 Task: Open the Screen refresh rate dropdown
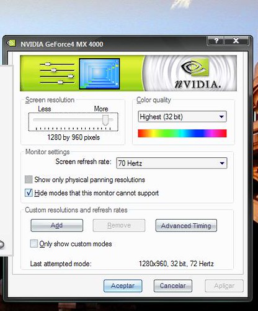(172, 163)
